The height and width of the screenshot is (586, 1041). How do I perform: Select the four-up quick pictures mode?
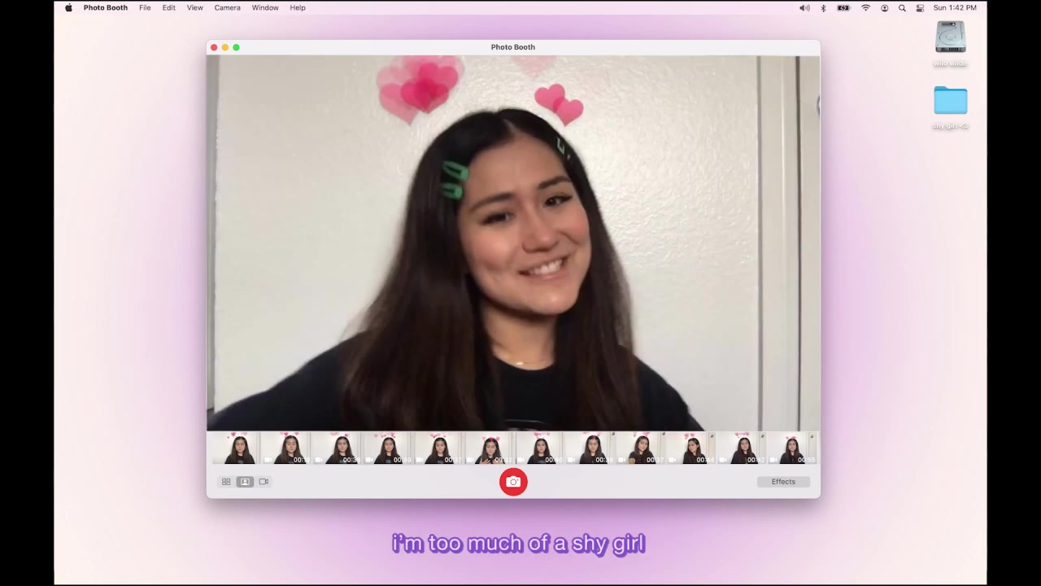coord(226,482)
